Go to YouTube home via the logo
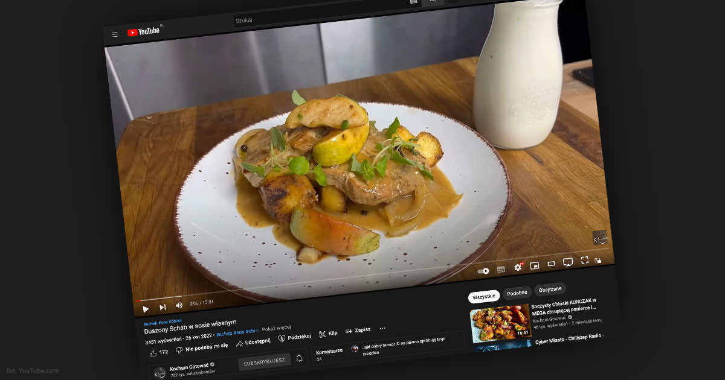The height and width of the screenshot is (380, 725). 143,32
